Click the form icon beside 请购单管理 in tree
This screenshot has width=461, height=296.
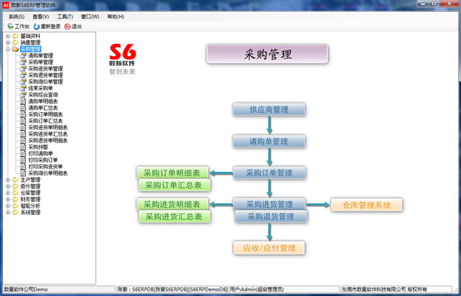pos(23,55)
